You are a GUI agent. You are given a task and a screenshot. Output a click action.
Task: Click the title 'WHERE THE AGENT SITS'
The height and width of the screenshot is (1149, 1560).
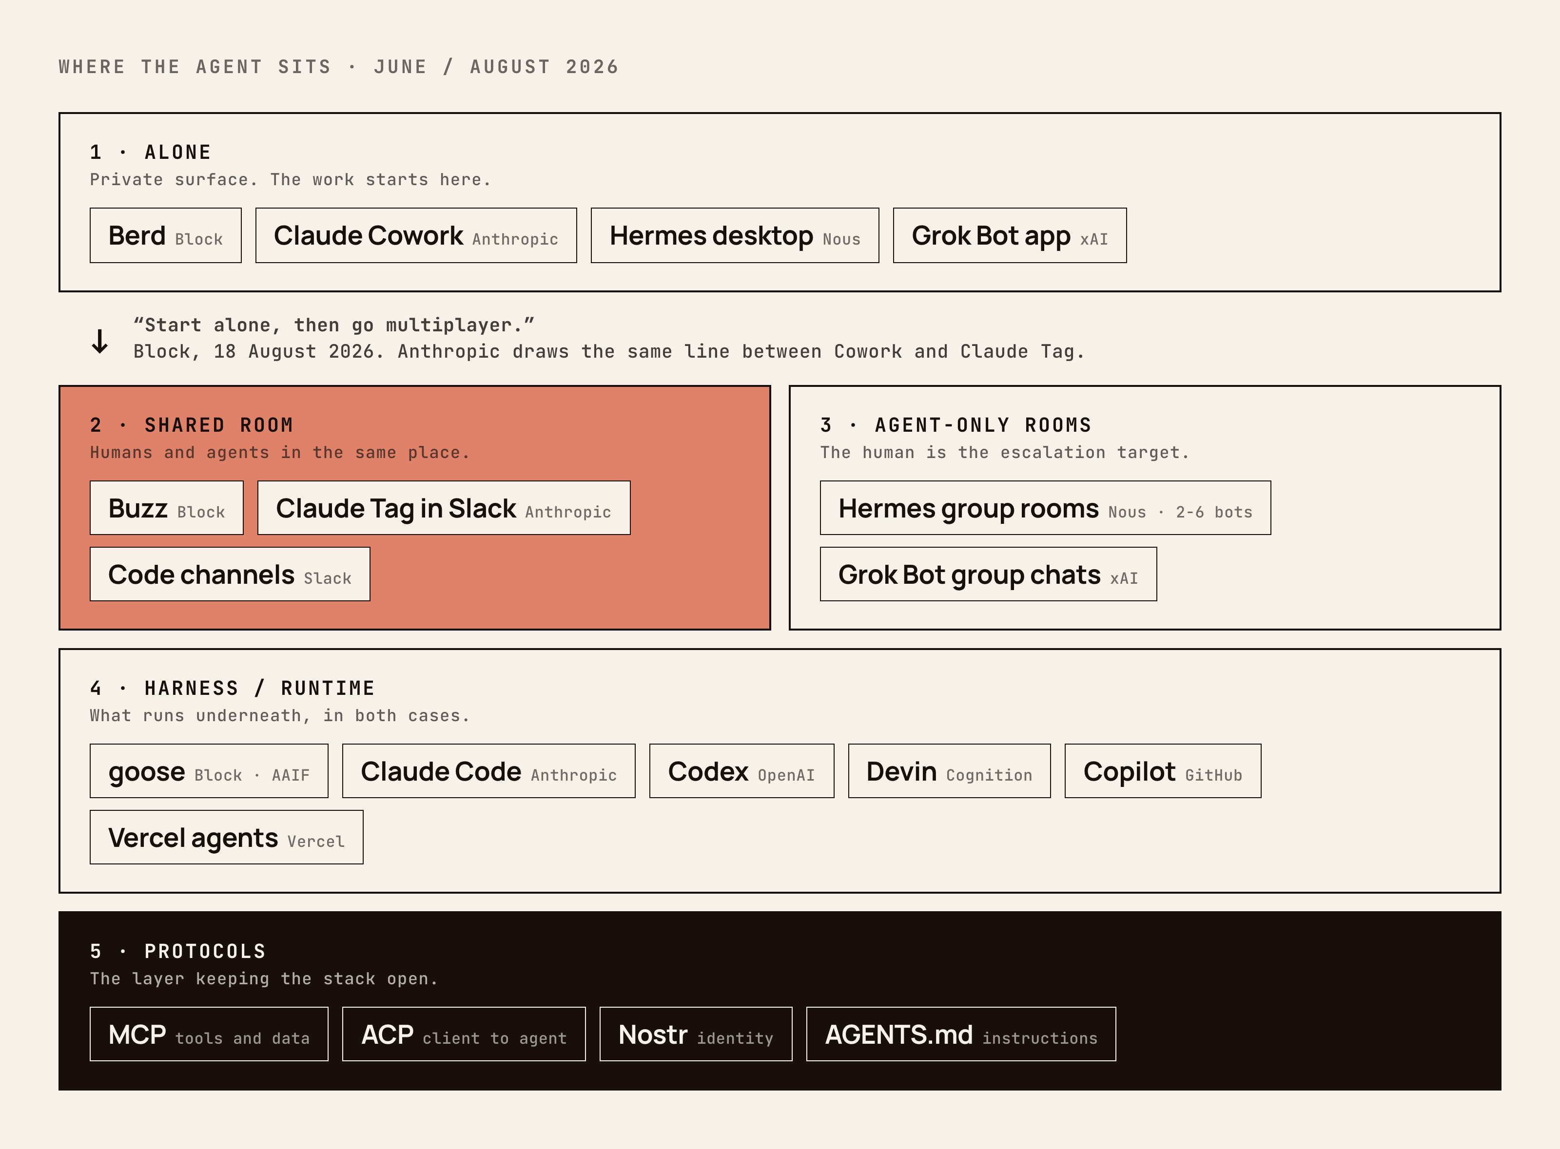pos(195,67)
